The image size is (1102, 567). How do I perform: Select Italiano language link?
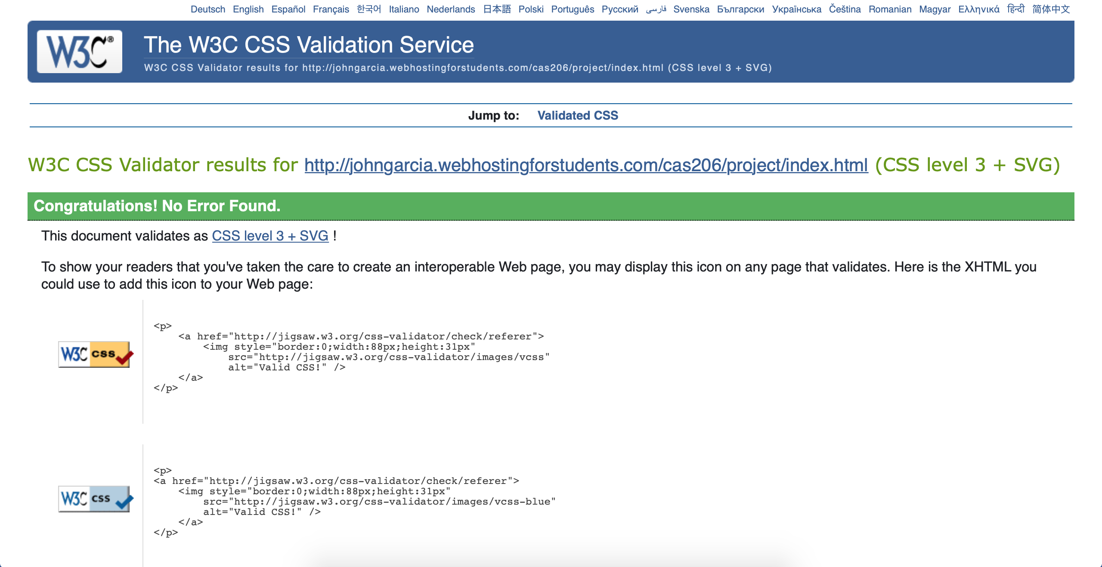pos(403,9)
